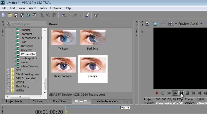The width and height of the screenshot is (207, 114).
Task: Select the y major preset thumbnail
Action: click(93, 65)
